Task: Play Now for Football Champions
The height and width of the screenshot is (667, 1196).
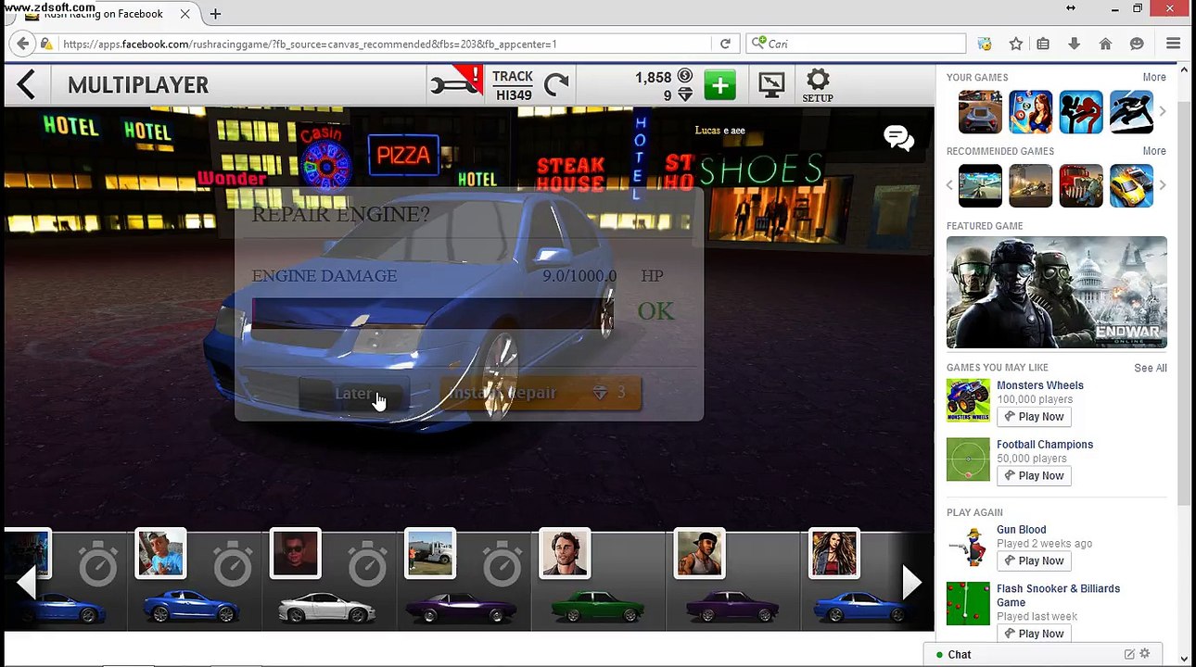Action: coord(1034,476)
